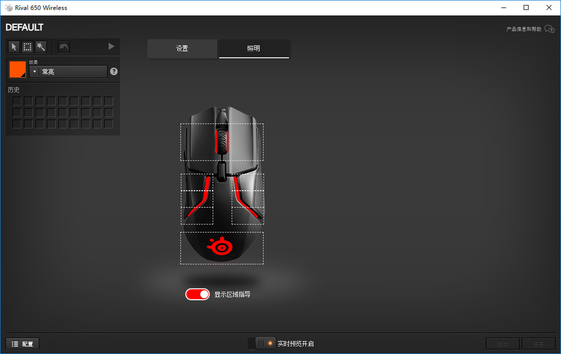Expand the 常亮 effect dropdown

[x=73, y=72]
